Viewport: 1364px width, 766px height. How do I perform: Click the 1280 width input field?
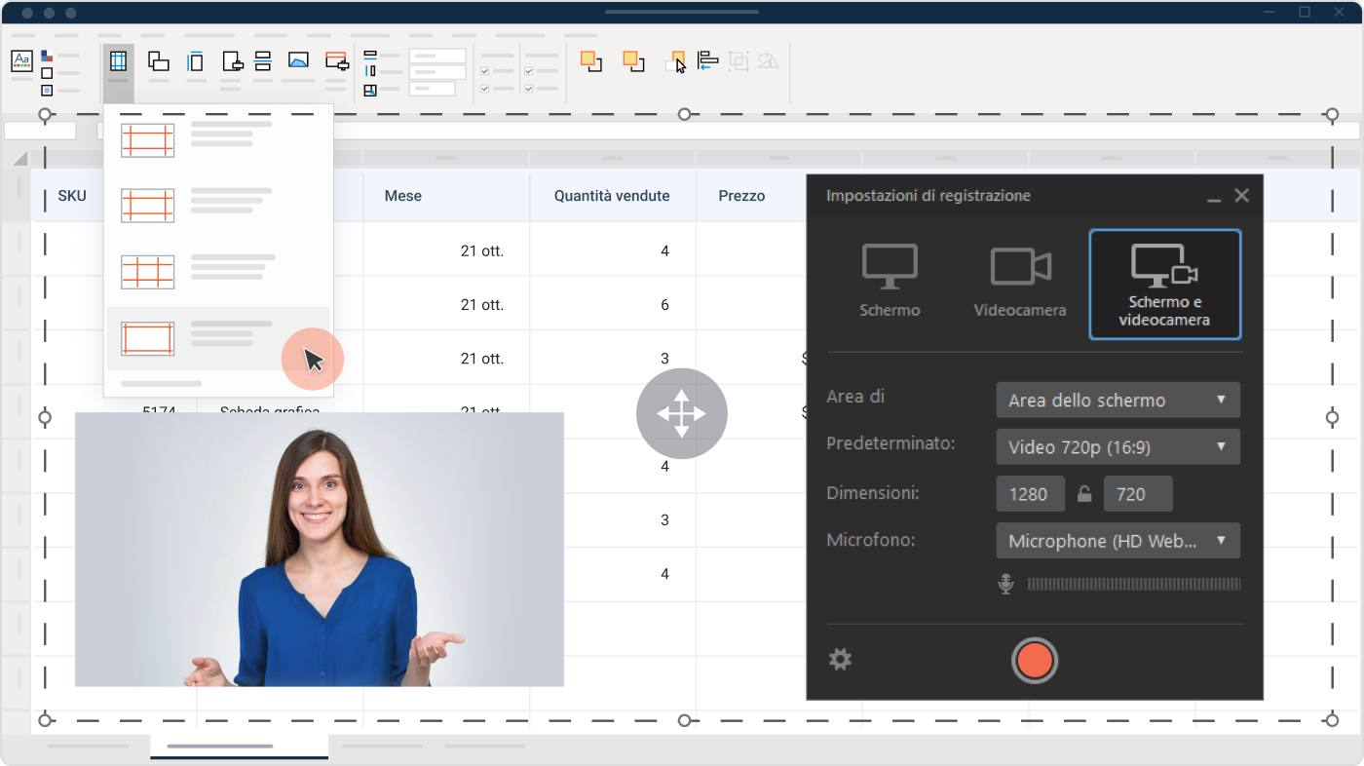1030,493
